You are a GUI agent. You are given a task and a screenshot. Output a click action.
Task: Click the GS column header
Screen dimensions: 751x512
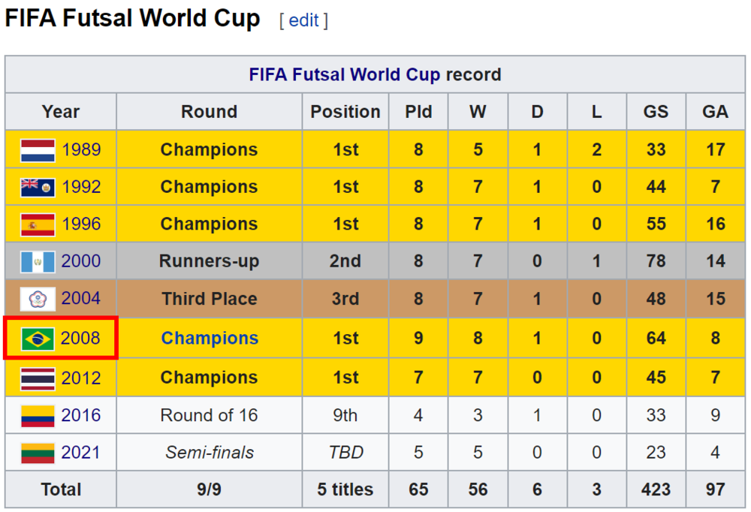[x=656, y=112]
